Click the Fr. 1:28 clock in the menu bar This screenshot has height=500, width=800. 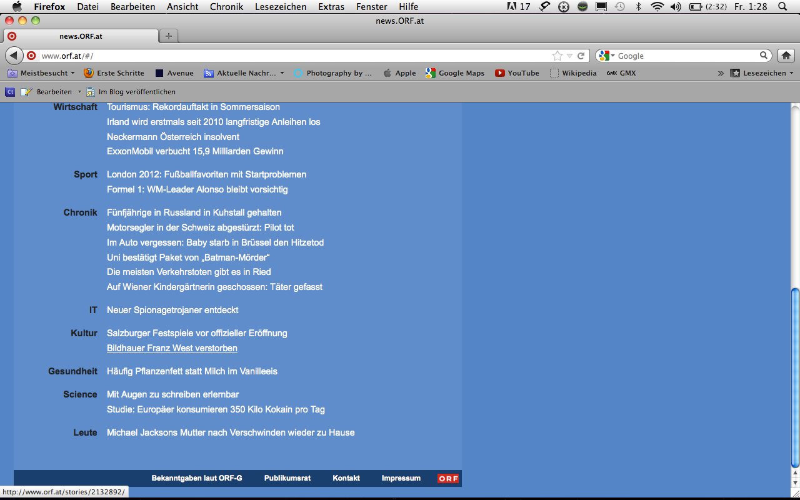click(x=751, y=7)
